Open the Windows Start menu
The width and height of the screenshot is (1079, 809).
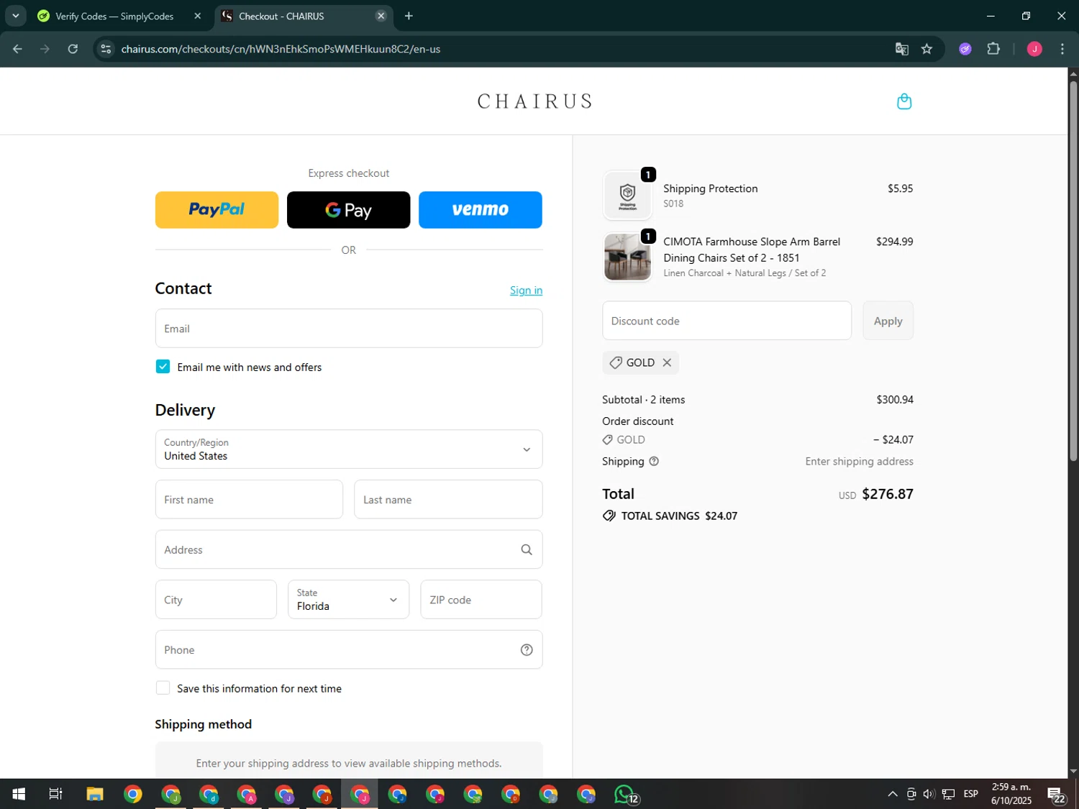[x=19, y=794]
